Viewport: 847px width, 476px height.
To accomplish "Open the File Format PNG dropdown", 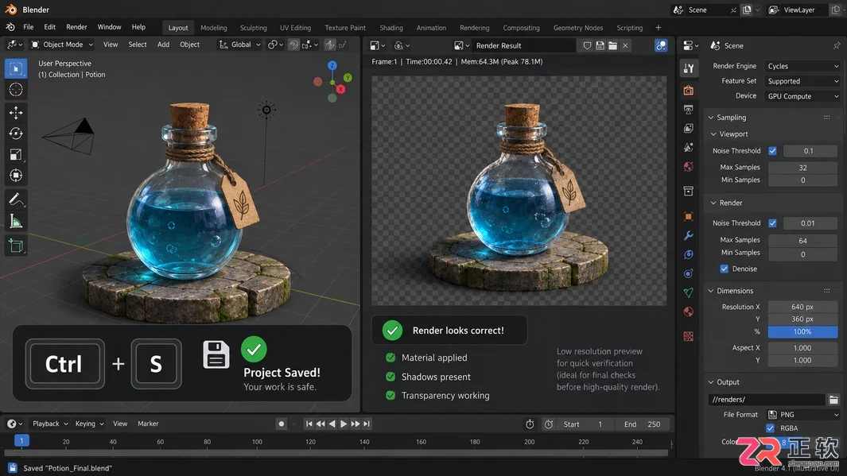I will coord(802,415).
